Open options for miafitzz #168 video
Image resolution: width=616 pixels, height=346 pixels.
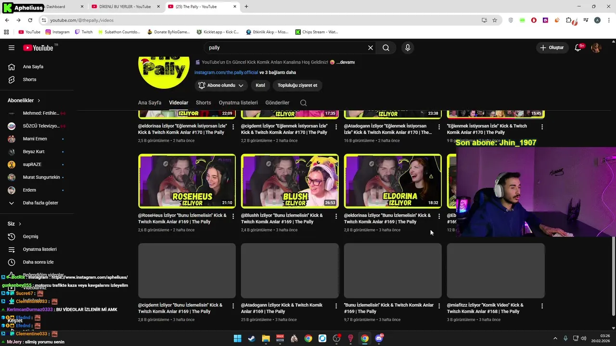pyautogui.click(x=542, y=306)
